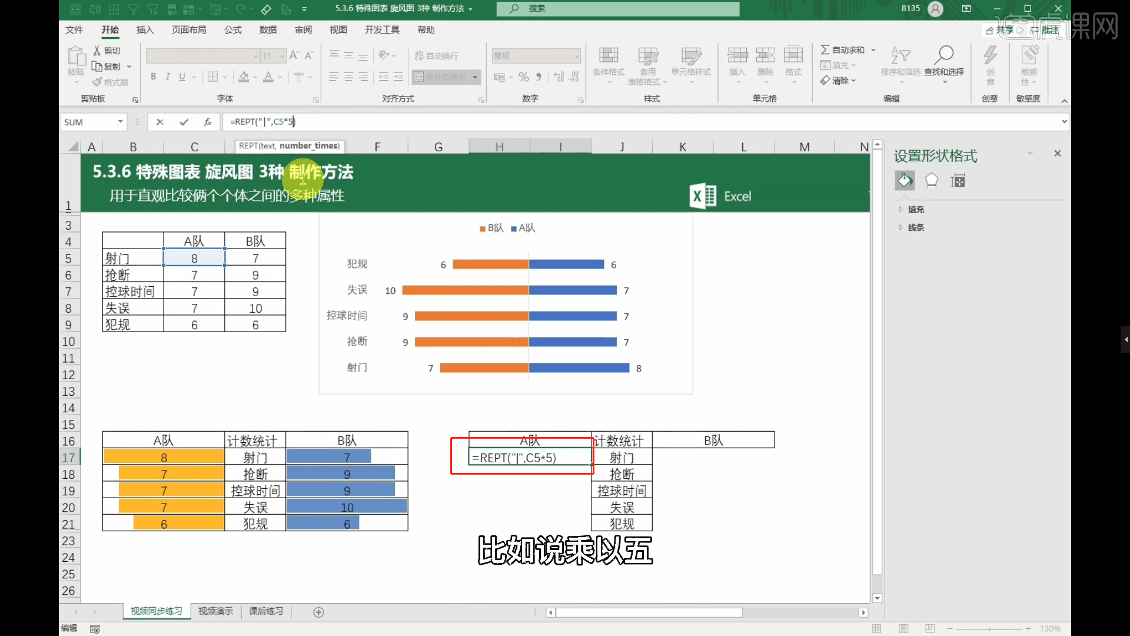Close the 设置形状格式 pane
Viewport: 1130px width, 636px height.
(x=1058, y=154)
